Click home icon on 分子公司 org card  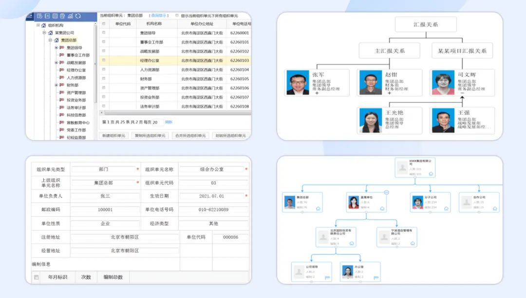point(446,208)
